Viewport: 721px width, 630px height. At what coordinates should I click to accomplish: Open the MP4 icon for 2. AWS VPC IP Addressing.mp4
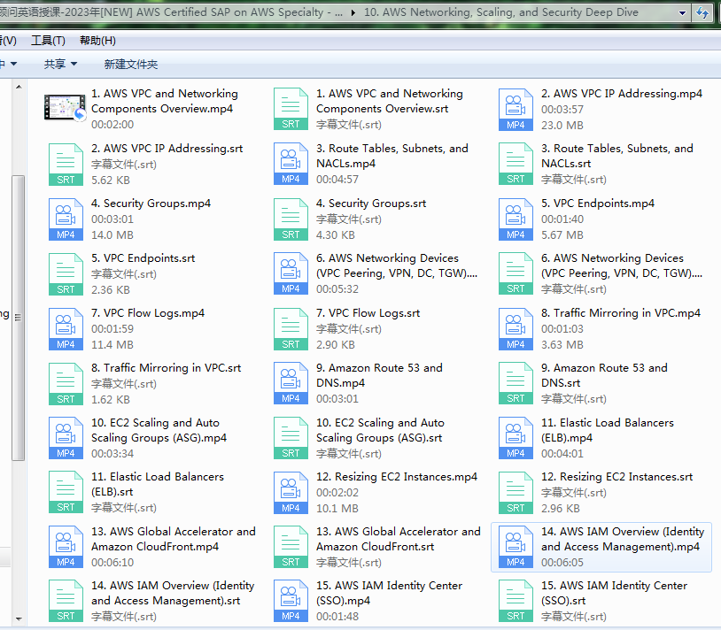(516, 110)
